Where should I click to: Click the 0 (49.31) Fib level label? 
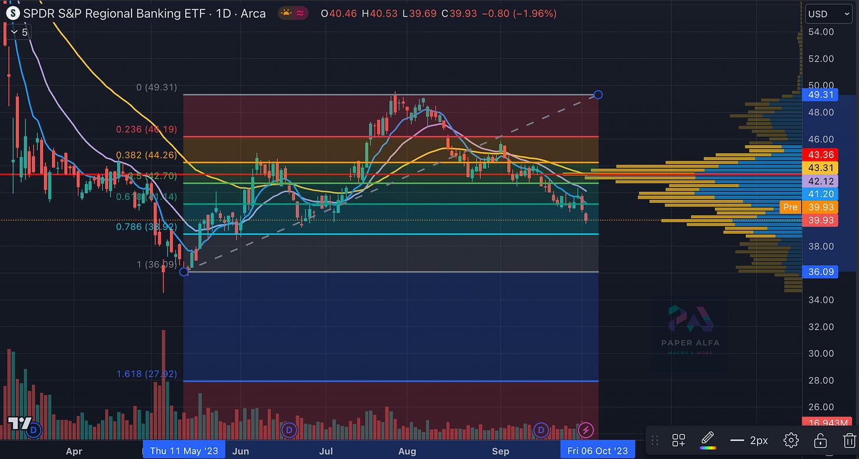point(156,87)
